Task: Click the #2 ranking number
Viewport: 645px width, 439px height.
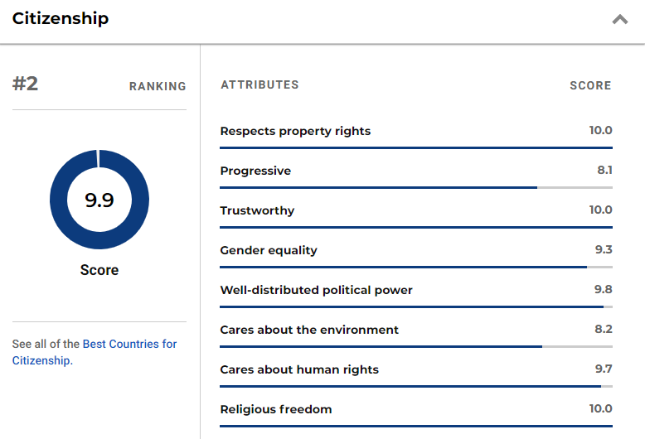Action: click(x=26, y=84)
